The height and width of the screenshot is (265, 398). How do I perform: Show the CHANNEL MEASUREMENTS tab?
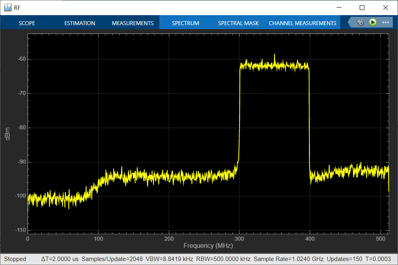click(302, 23)
